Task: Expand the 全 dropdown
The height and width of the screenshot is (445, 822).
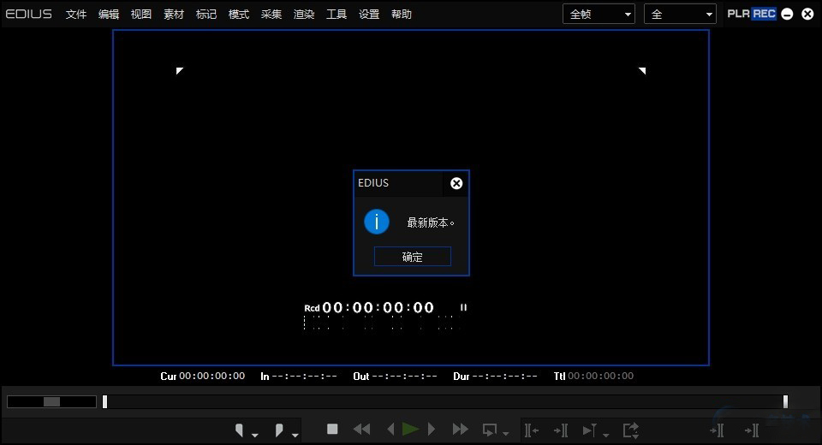Action: coord(680,15)
